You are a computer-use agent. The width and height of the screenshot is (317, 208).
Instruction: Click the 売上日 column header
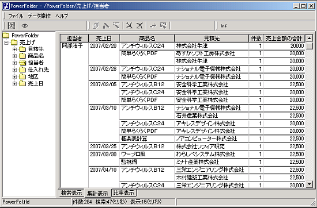point(104,38)
